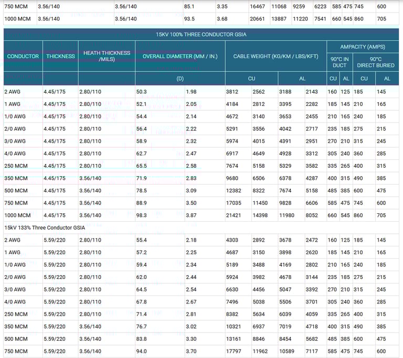Click the CONDUCTOR column header

23,56
